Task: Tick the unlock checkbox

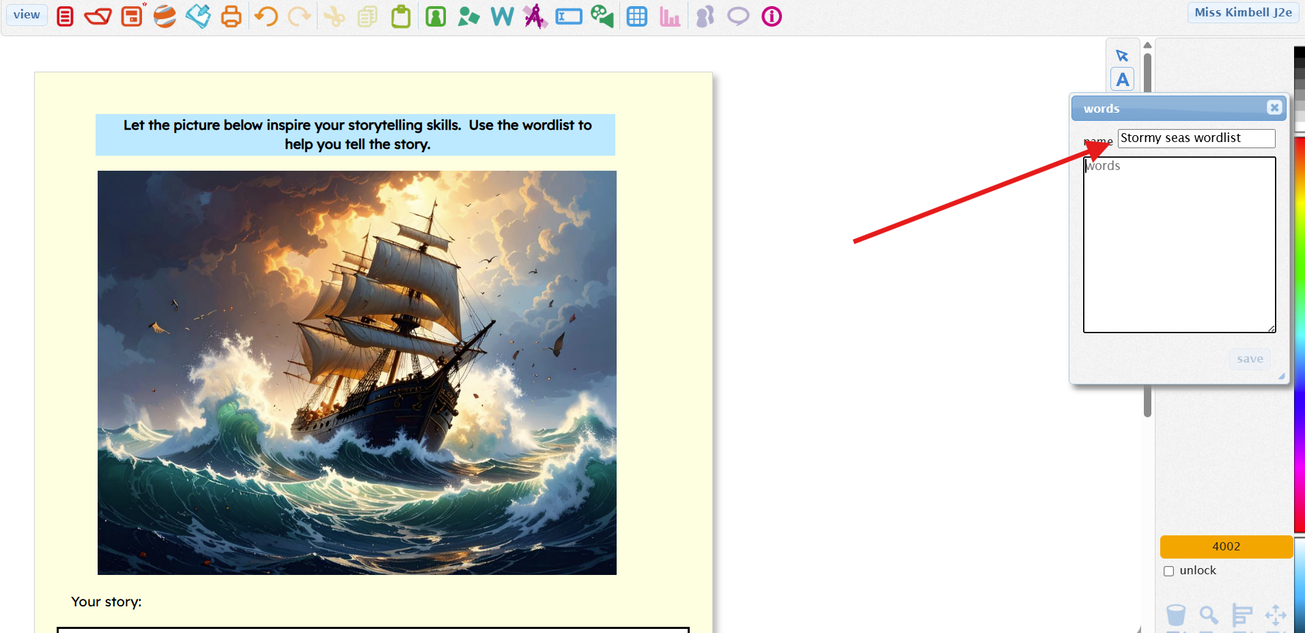Action: (1169, 571)
